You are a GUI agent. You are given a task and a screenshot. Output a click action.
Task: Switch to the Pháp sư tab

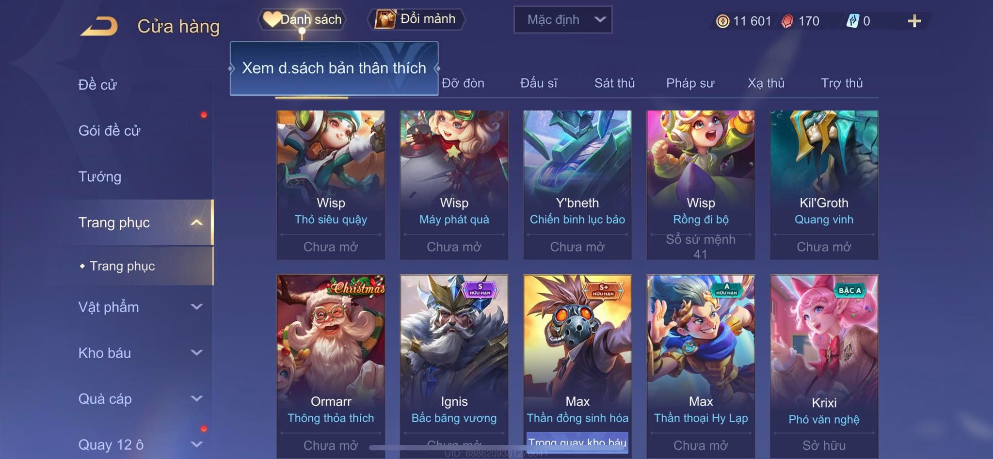coord(690,83)
